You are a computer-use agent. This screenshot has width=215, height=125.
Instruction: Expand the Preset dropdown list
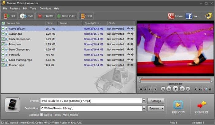coord(144,101)
